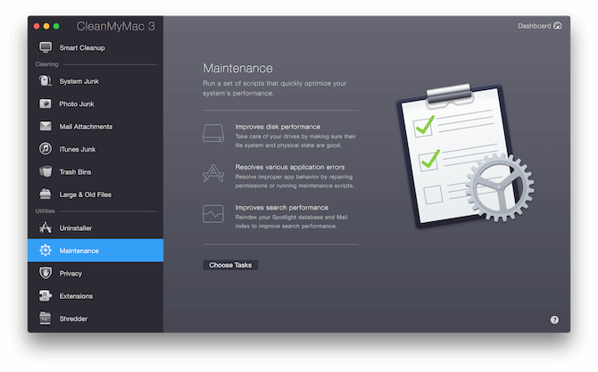The image size is (598, 372).
Task: Open Privacy section label
Action: 71,274
